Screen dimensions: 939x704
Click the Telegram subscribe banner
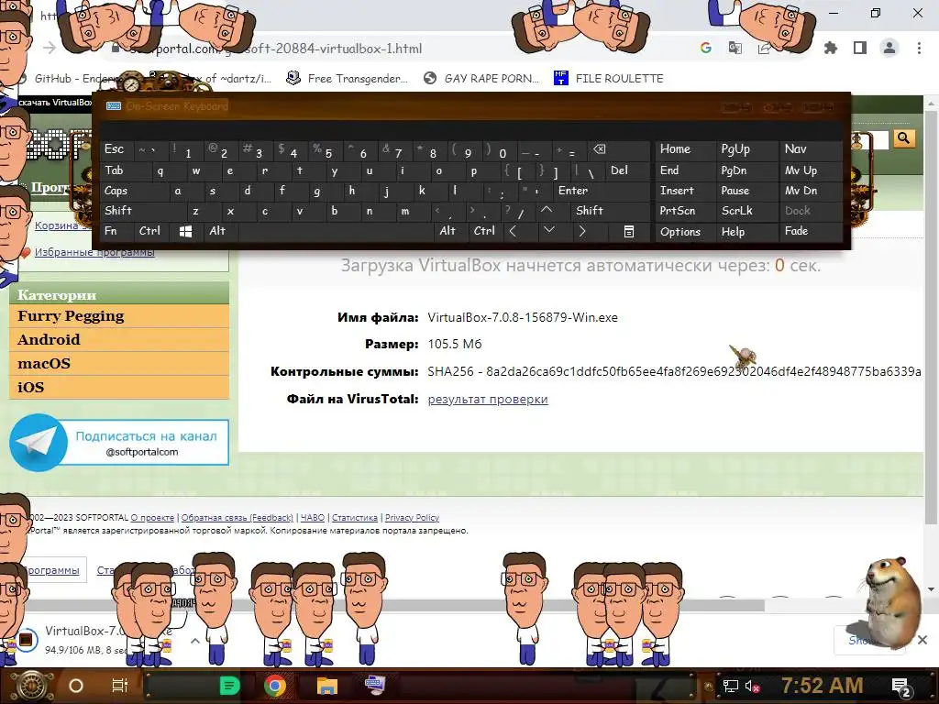(x=119, y=443)
